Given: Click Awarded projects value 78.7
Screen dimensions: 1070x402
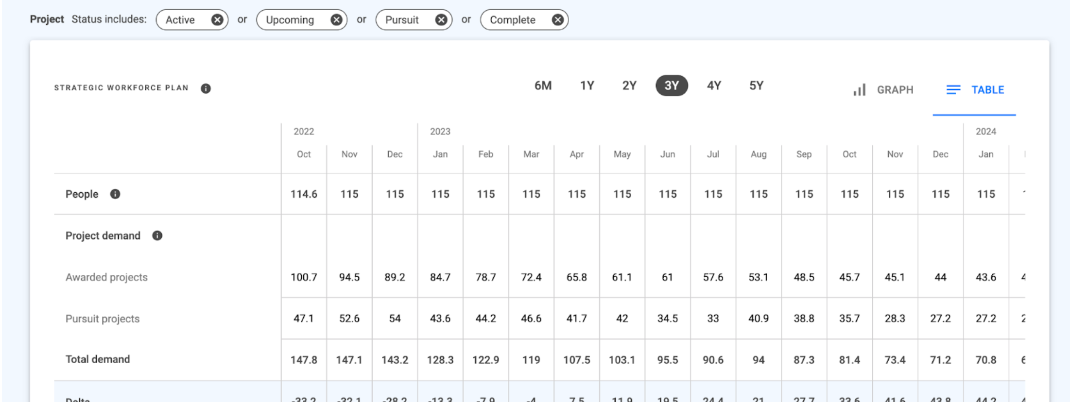Looking at the screenshot, I should [486, 277].
